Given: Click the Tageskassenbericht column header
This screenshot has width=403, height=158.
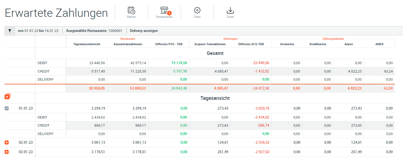Looking at the screenshot, I should (x=87, y=44).
